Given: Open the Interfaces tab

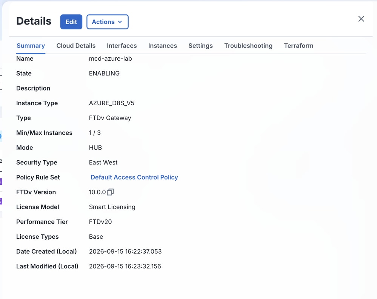Looking at the screenshot, I should pos(122,46).
